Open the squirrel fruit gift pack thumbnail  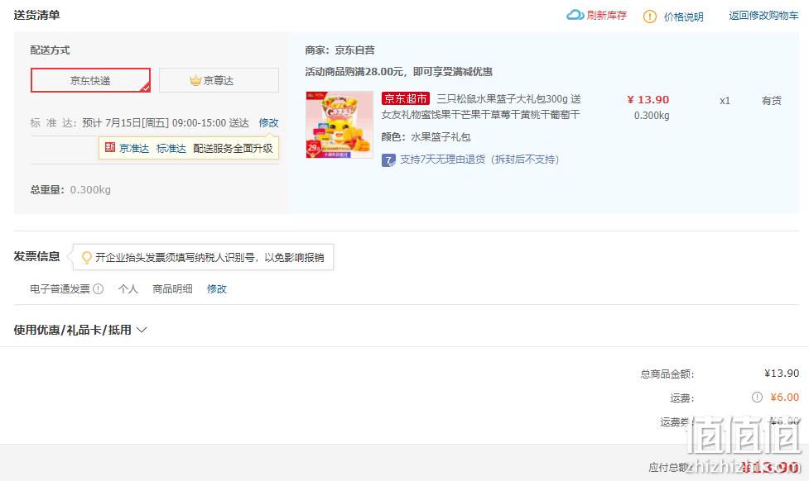[x=339, y=125]
